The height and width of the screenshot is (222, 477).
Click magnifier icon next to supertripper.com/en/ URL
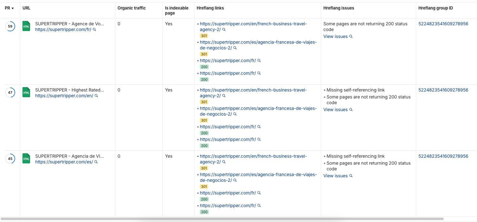pos(96,96)
